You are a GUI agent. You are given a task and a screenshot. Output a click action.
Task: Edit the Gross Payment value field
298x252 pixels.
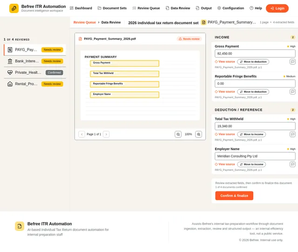coord(255,54)
